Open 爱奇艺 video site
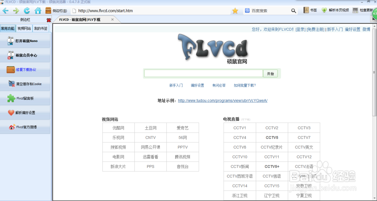Image resolution: width=377 pixels, height=201 pixels. point(183,128)
